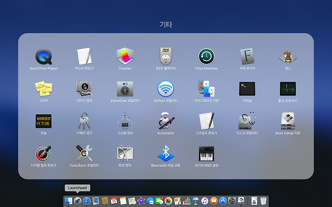Open 활성 상태 보기 (Activity Monitor)
This screenshot has width=332, height=207.
click(288, 89)
